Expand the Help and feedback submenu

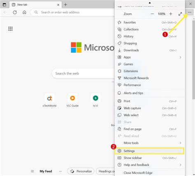click(150, 165)
